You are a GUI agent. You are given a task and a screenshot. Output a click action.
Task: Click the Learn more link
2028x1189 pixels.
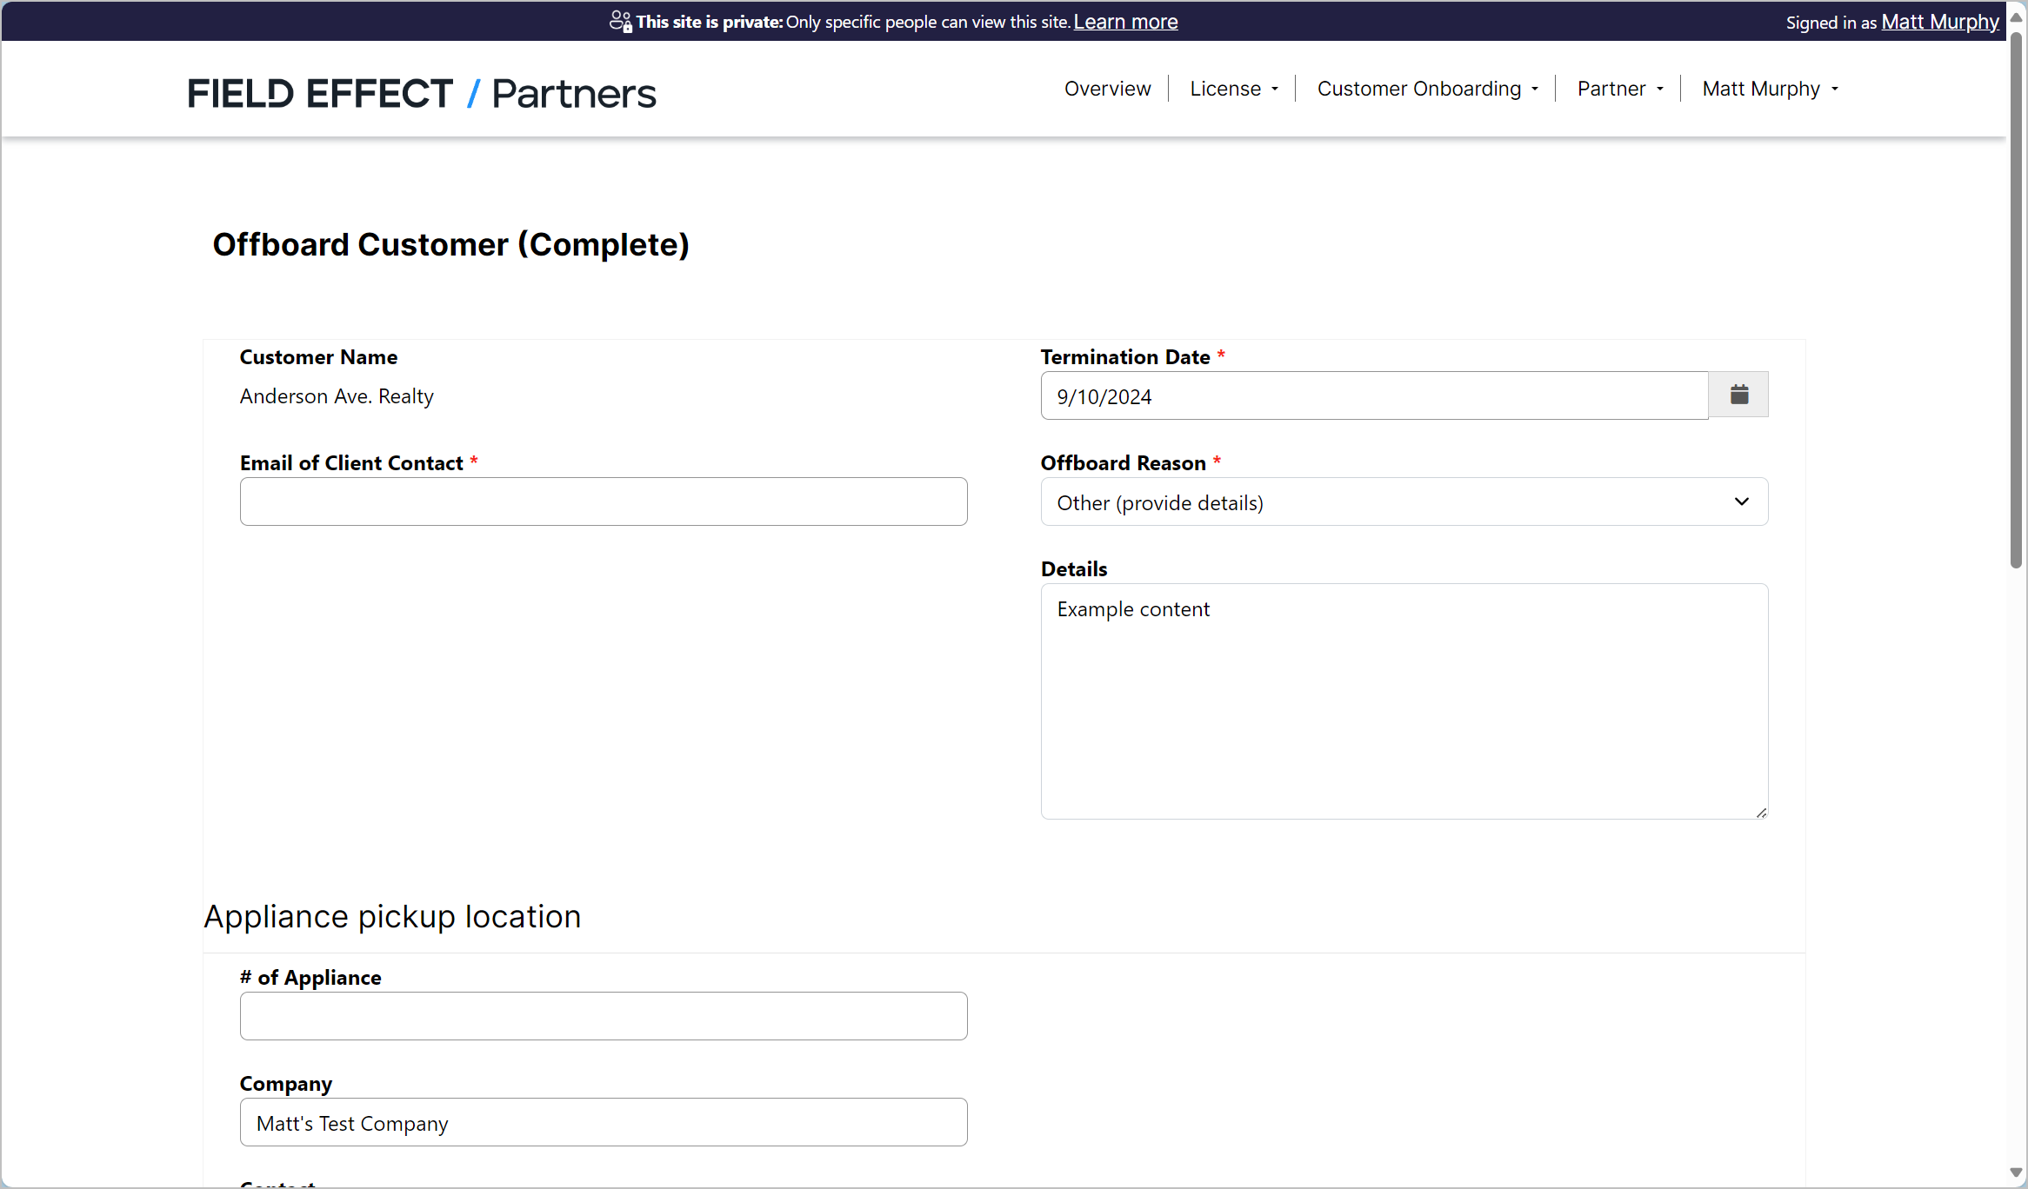click(1125, 22)
